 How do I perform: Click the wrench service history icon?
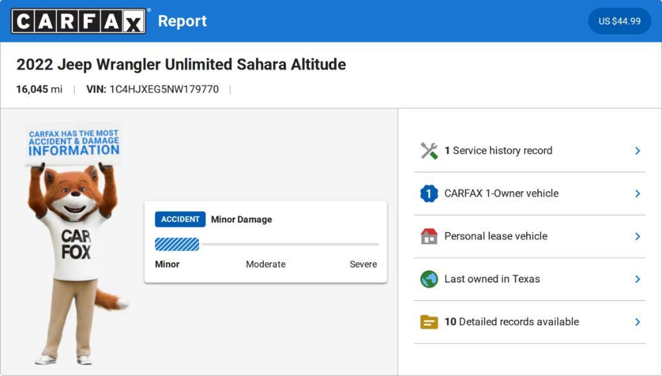click(429, 151)
